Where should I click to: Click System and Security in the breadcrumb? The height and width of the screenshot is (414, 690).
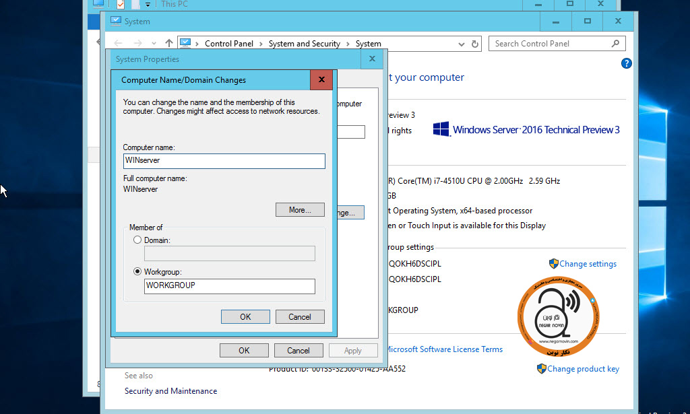305,44
